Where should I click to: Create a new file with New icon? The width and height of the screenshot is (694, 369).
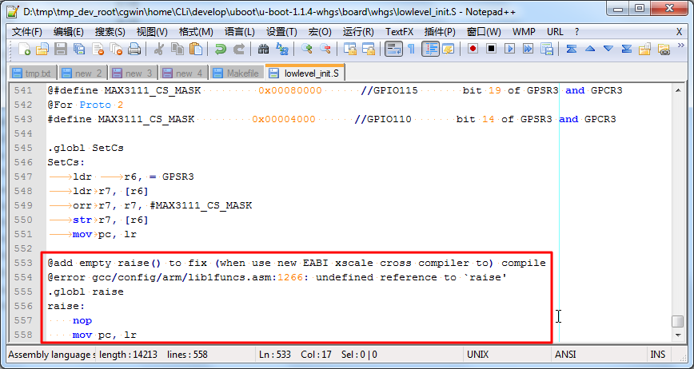click(x=24, y=49)
